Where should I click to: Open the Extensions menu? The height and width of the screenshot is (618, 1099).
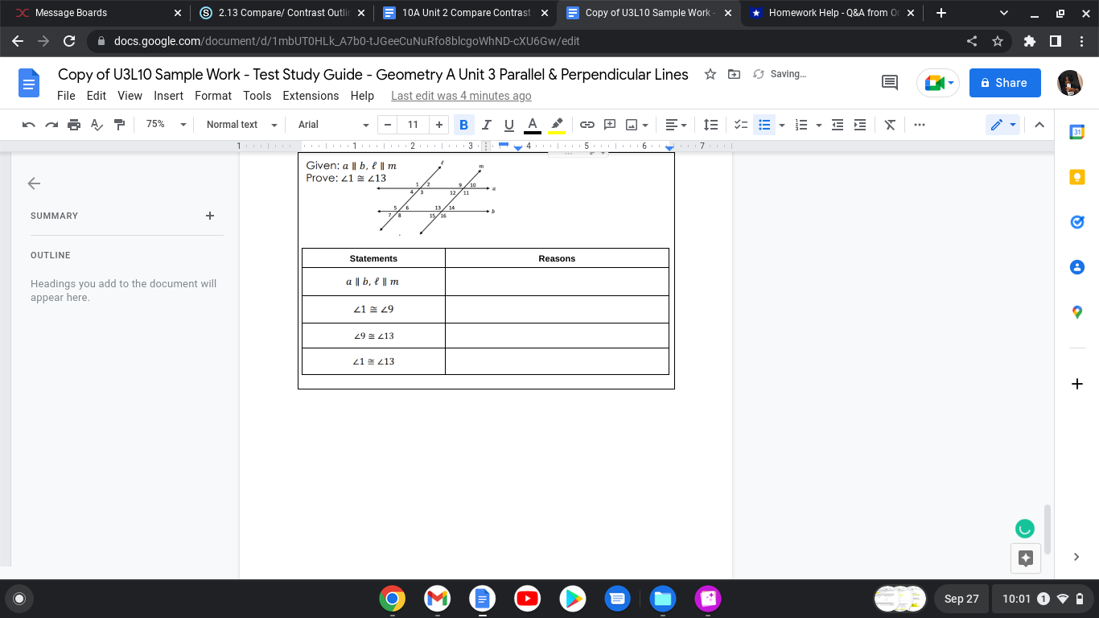point(311,96)
